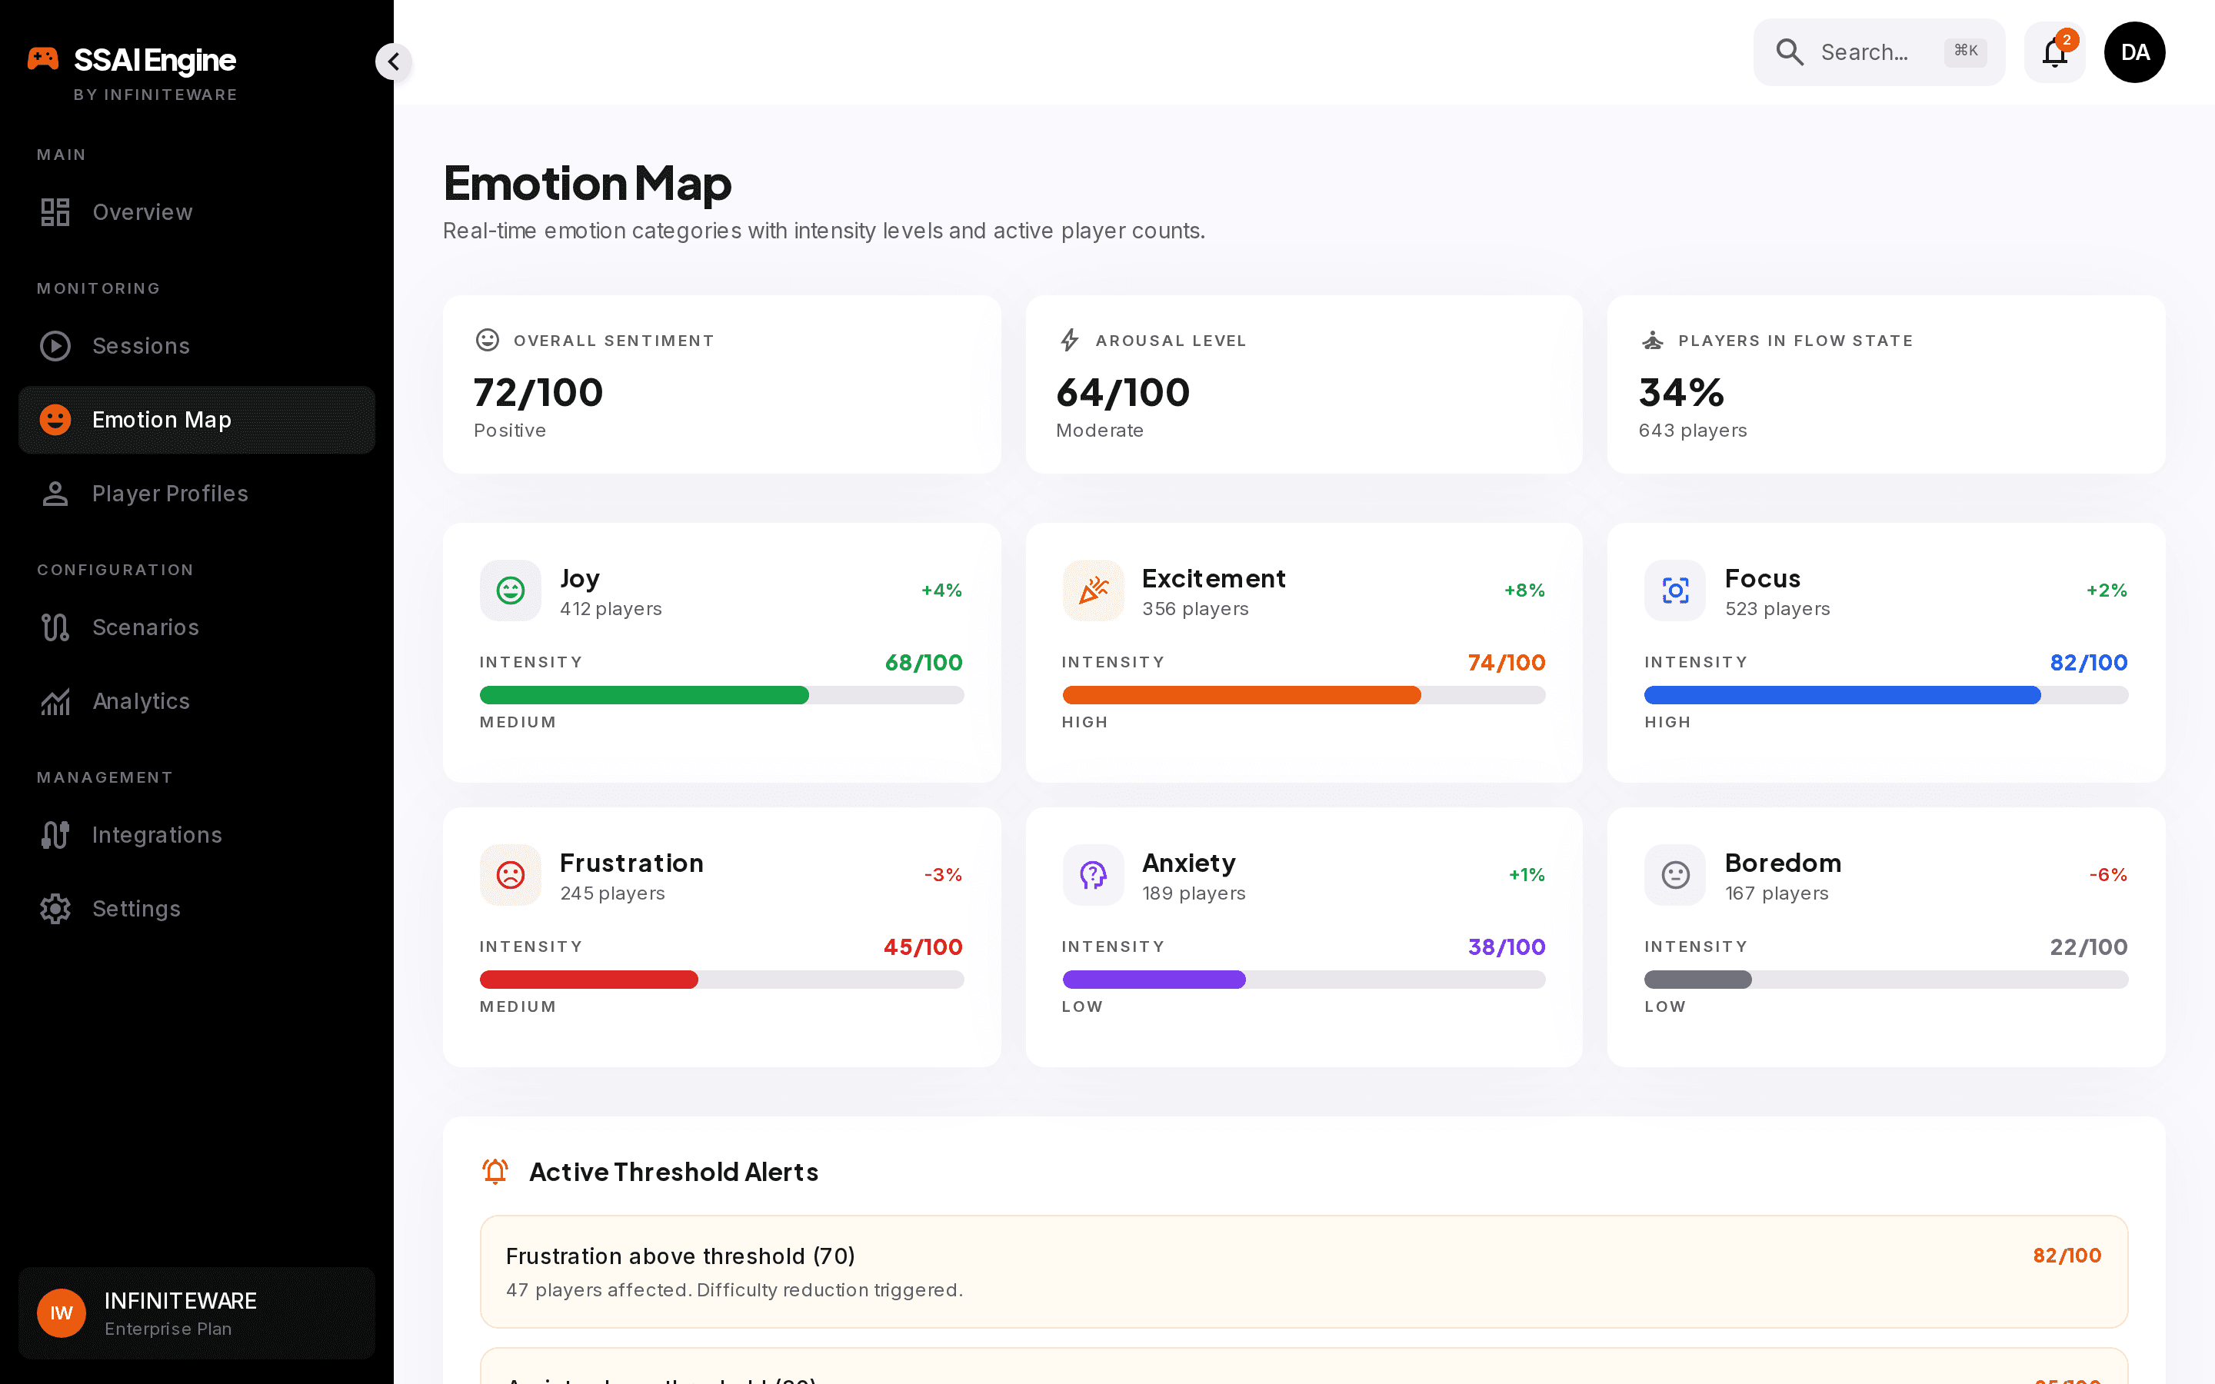The width and height of the screenshot is (2215, 1384).
Task: Click the Joy smiley icon
Action: click(x=511, y=591)
